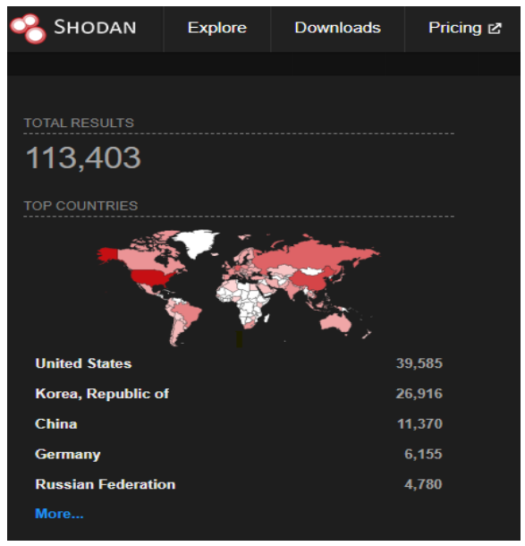Viewport: 525px width, 546px height.
Task: Select Korea, Republic of in the list
Action: (x=102, y=394)
